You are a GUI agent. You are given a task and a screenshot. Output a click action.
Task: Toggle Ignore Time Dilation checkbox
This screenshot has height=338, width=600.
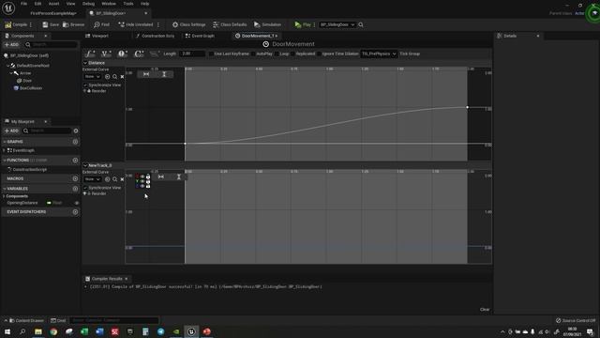(x=319, y=54)
